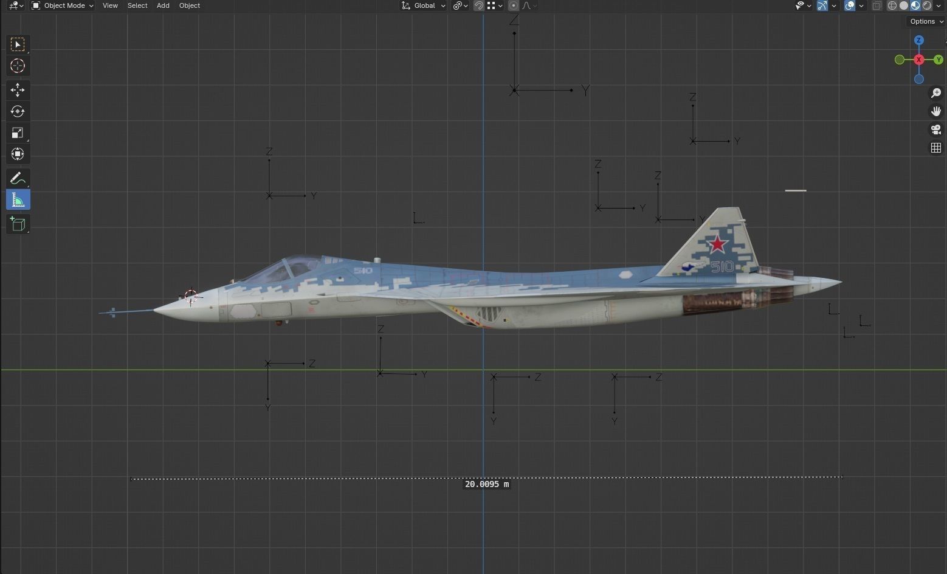This screenshot has width=947, height=574.
Task: Expand gizmo options dropdown arrow
Action: pos(834,5)
